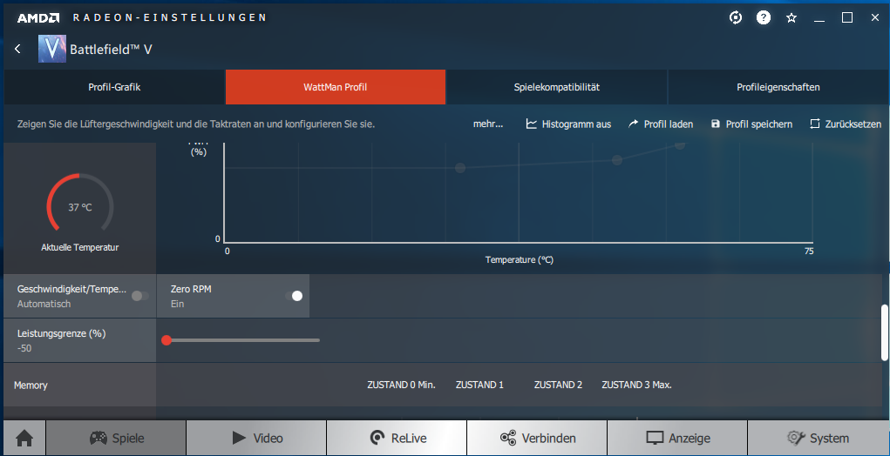Open the Verbinden section
The width and height of the screenshot is (890, 456).
[x=537, y=438]
